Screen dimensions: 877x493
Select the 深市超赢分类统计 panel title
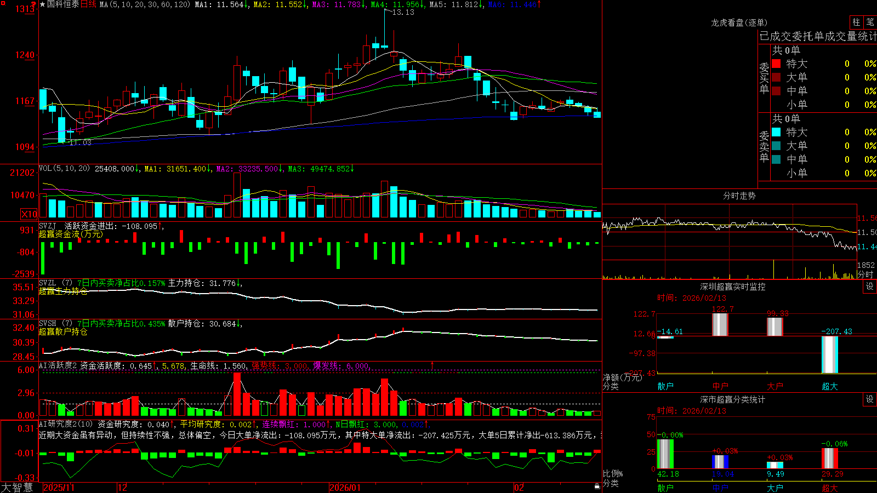733,399
